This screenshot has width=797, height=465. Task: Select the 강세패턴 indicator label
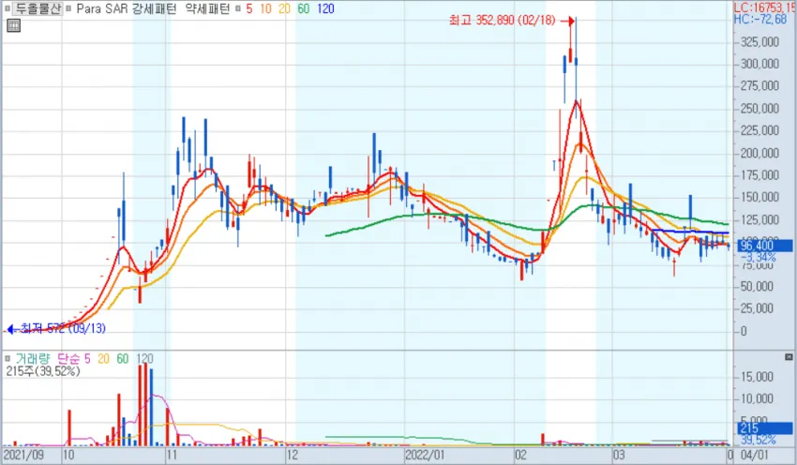(155, 8)
